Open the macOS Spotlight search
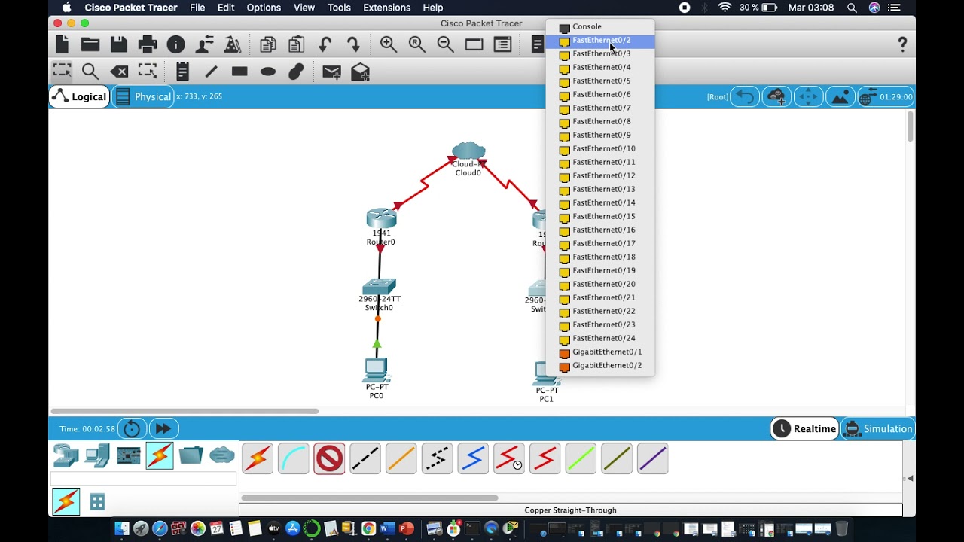The height and width of the screenshot is (542, 964). pyautogui.click(x=852, y=8)
